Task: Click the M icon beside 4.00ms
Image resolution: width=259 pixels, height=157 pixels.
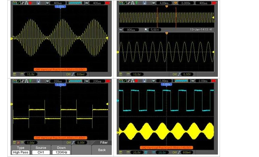Action: (x=154, y=3)
